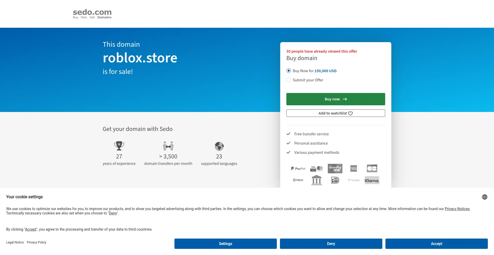Image resolution: width=494 pixels, height=255 pixels.
Task: Open the language globe selector in cookie banner
Action: pyautogui.click(x=485, y=197)
